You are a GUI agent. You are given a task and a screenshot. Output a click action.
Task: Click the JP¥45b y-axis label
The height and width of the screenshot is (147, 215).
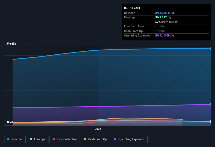coord(11,44)
